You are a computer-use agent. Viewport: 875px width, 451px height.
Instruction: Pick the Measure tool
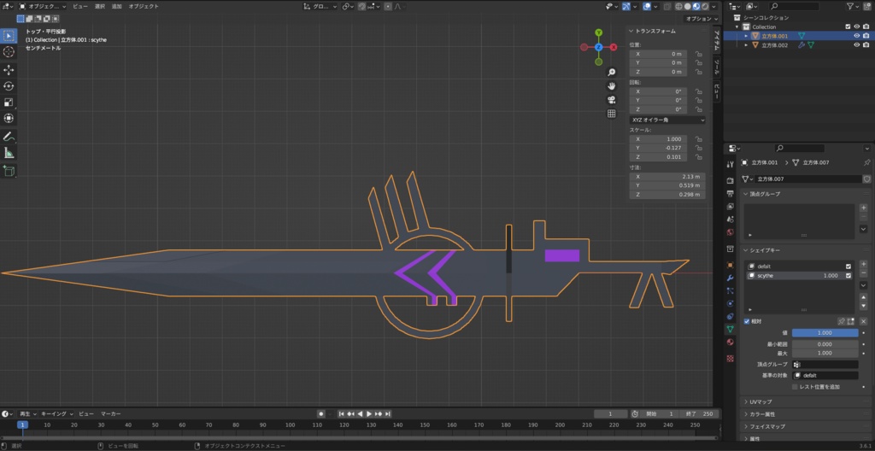point(9,152)
